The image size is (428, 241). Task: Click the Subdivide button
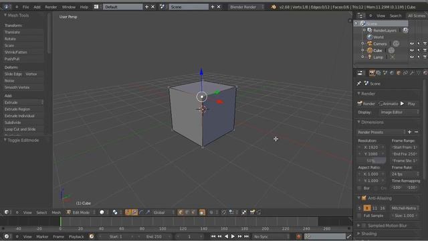click(23, 123)
